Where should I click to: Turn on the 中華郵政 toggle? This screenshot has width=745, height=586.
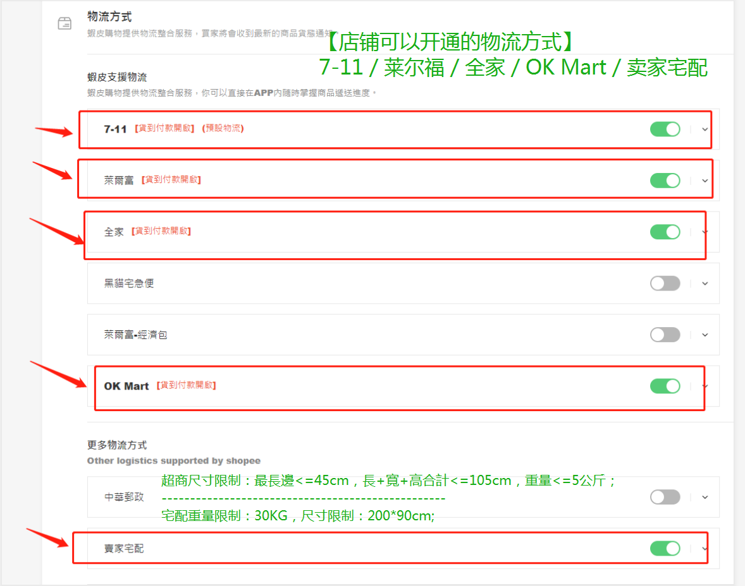pos(665,497)
